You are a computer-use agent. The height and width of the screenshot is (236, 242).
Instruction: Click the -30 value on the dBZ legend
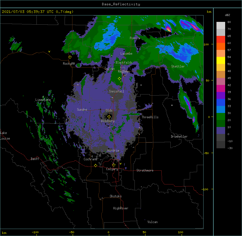coord(230,148)
